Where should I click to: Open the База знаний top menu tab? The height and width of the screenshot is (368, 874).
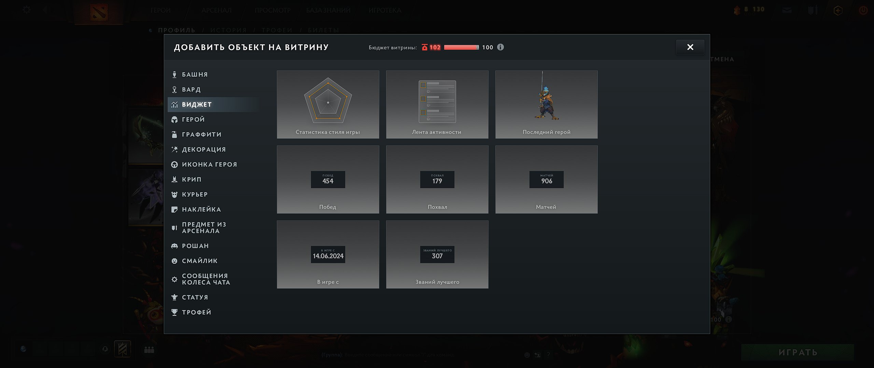[328, 10]
